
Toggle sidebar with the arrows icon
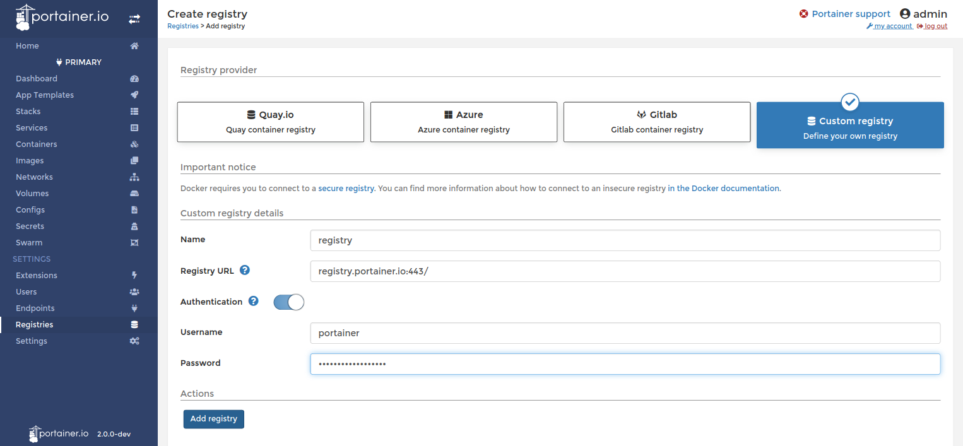(x=134, y=20)
